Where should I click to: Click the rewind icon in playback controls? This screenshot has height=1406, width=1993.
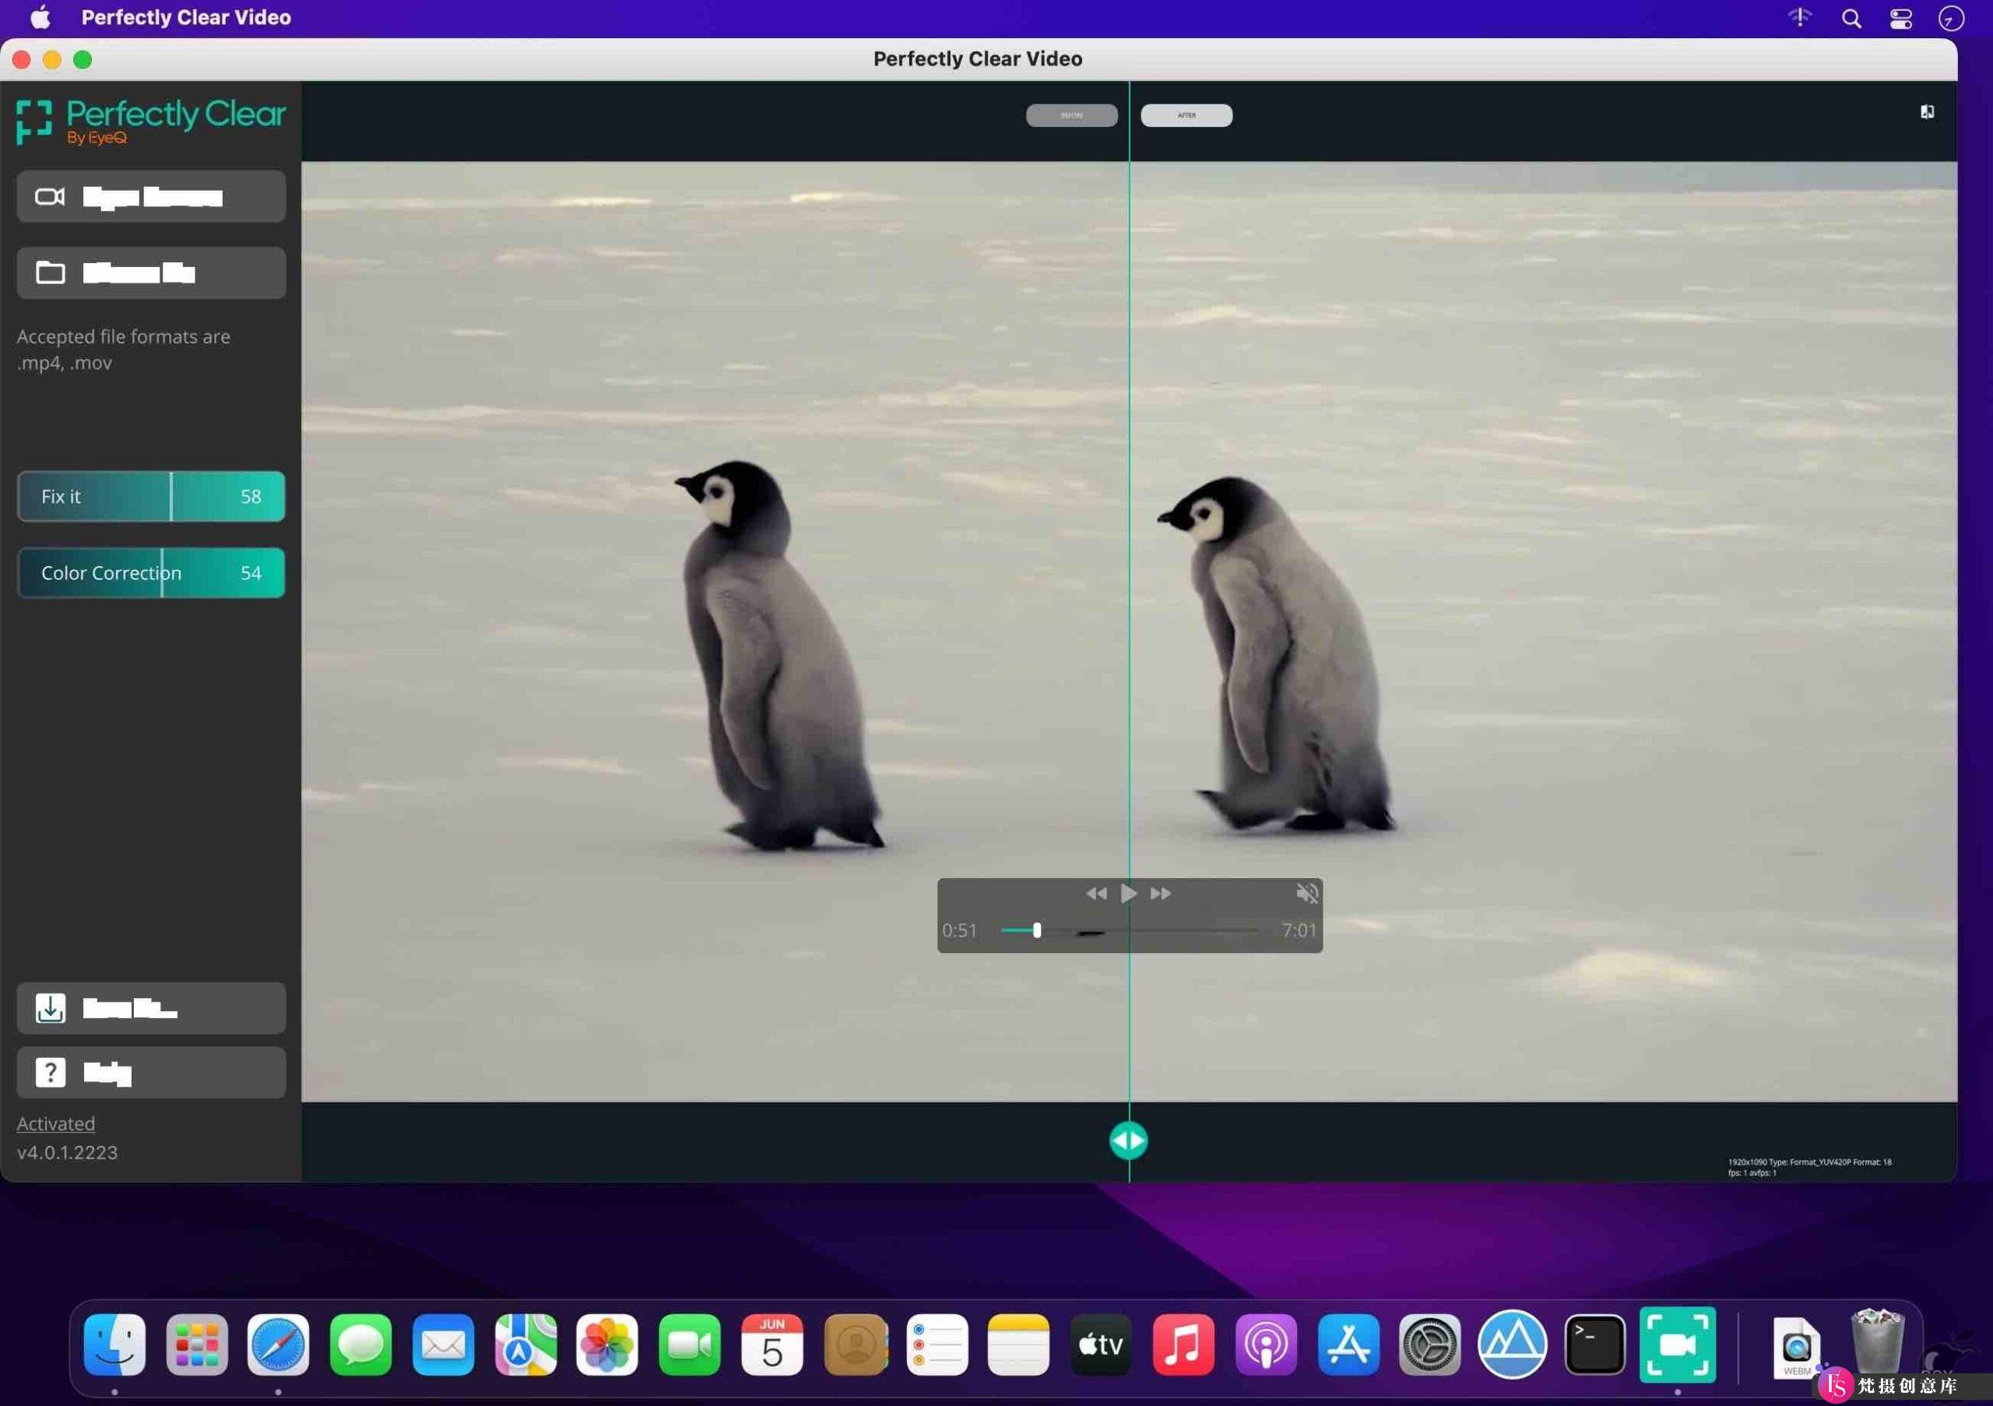pos(1094,893)
